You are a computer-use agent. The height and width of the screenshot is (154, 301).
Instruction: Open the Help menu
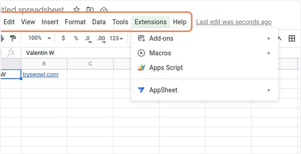point(180,22)
